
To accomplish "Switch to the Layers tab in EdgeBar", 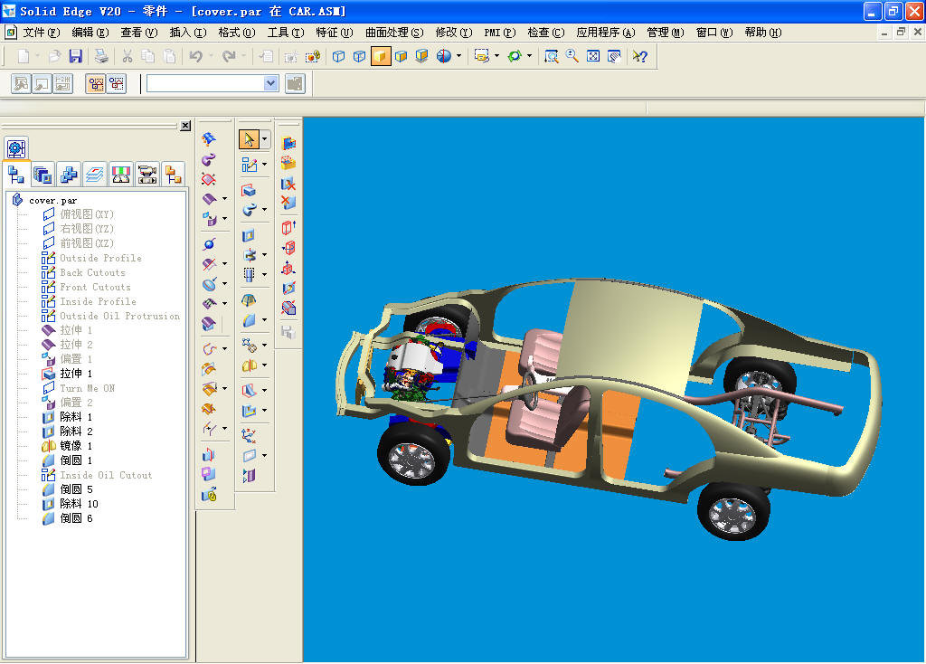I will coord(94,175).
